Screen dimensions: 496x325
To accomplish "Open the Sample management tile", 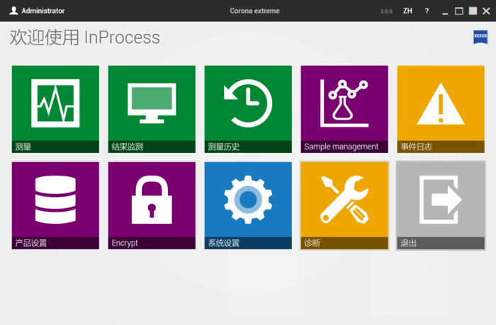I will [344, 109].
